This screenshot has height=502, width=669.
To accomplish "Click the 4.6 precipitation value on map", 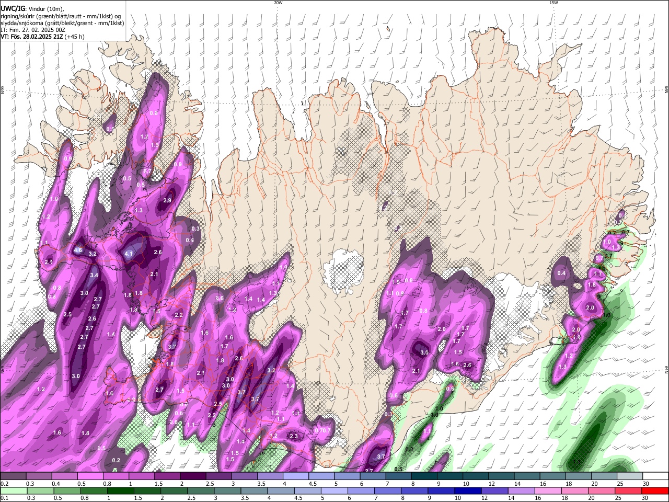I will coord(78,250).
